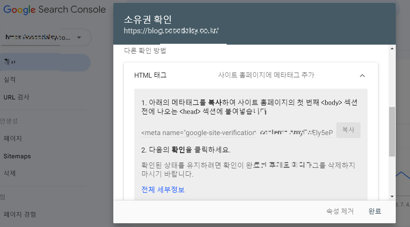Open 페이지 경험 in the sidebar
Viewport: 410px width, 227px height.
20,215
